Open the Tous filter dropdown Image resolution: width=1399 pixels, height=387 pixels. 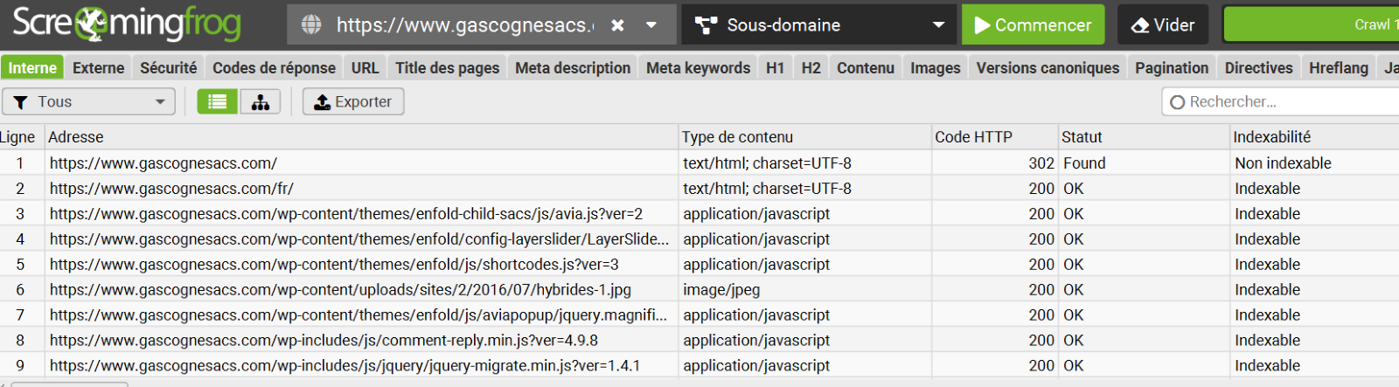(89, 102)
